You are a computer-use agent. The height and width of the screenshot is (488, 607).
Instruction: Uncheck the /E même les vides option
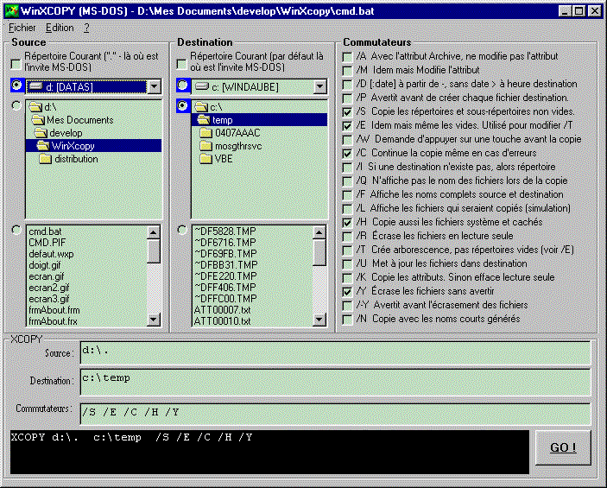[347, 126]
